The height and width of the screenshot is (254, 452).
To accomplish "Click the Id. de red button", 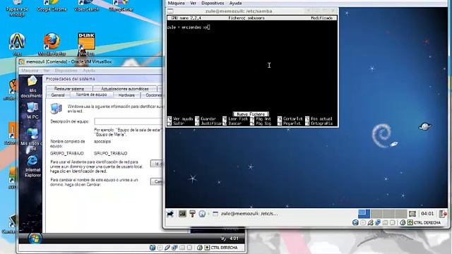I will [x=157, y=164].
